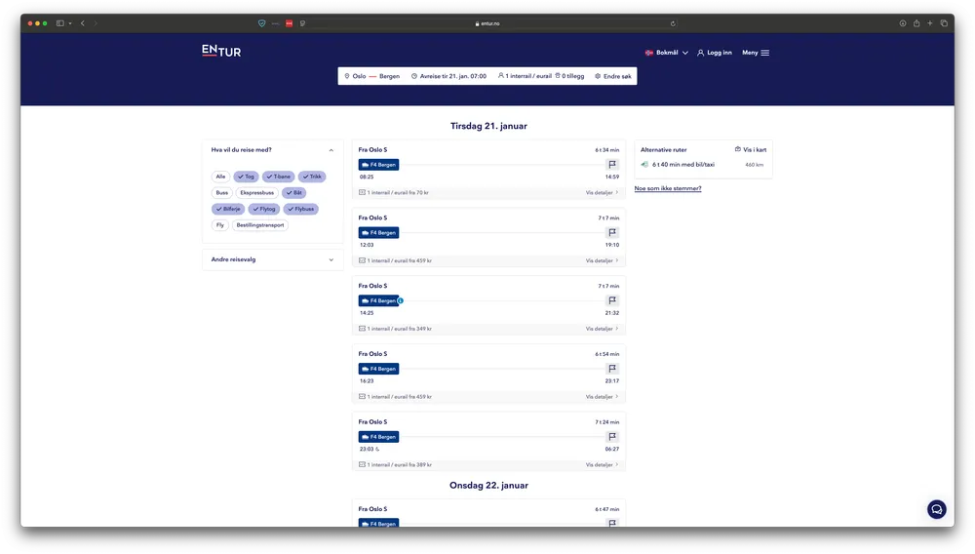Click the Meny hamburger icon
This screenshot has height=554, width=975.
point(765,53)
